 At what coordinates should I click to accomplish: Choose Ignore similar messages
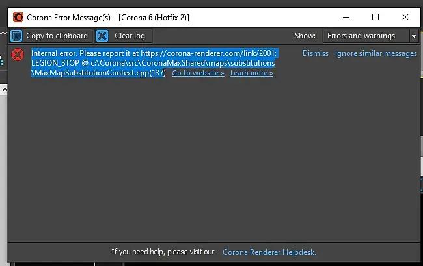pos(375,53)
